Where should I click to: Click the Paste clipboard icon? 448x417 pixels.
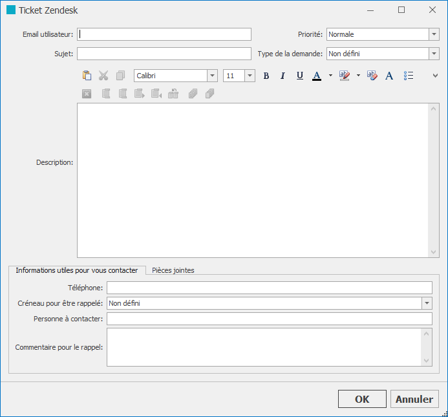[x=87, y=76]
